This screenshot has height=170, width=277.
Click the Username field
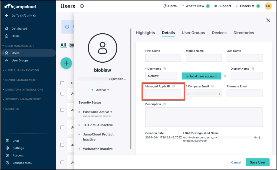[161, 76]
